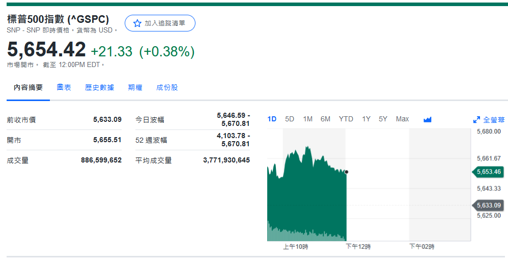Show the YTD chart range

pyautogui.click(x=346, y=119)
